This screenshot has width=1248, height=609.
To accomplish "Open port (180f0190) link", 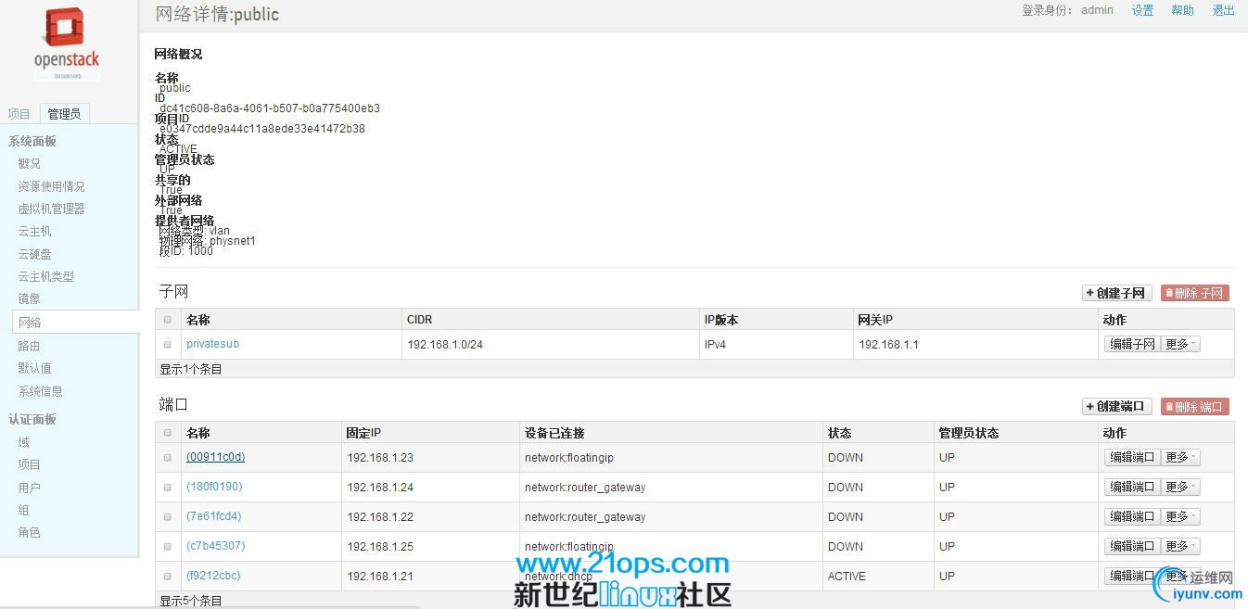I will coord(214,487).
